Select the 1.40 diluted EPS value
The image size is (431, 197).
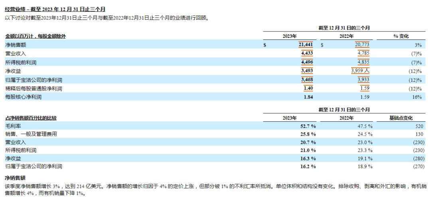click(x=308, y=88)
